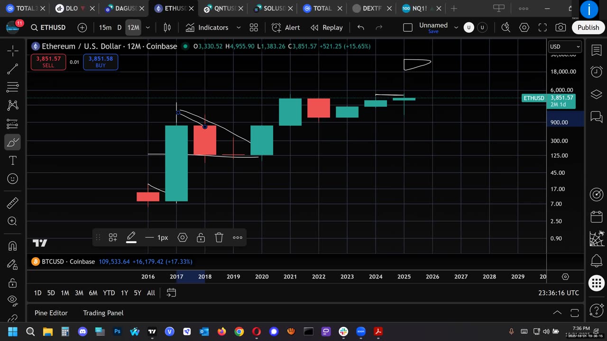Hide all drawings with eye icon
Screen dimensions: 607x341
(x=13, y=301)
